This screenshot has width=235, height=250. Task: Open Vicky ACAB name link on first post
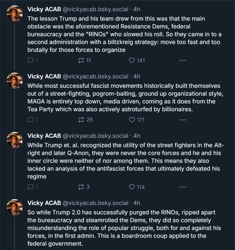coord(44,9)
